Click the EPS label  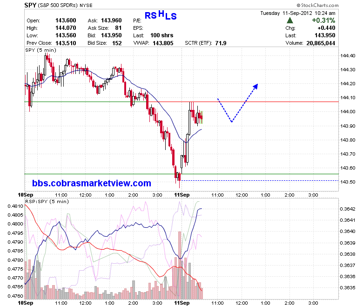point(138,28)
